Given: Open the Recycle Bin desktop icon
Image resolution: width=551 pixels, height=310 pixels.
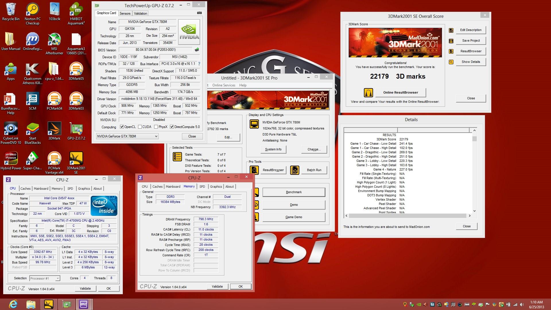Looking at the screenshot, I should point(11,12).
